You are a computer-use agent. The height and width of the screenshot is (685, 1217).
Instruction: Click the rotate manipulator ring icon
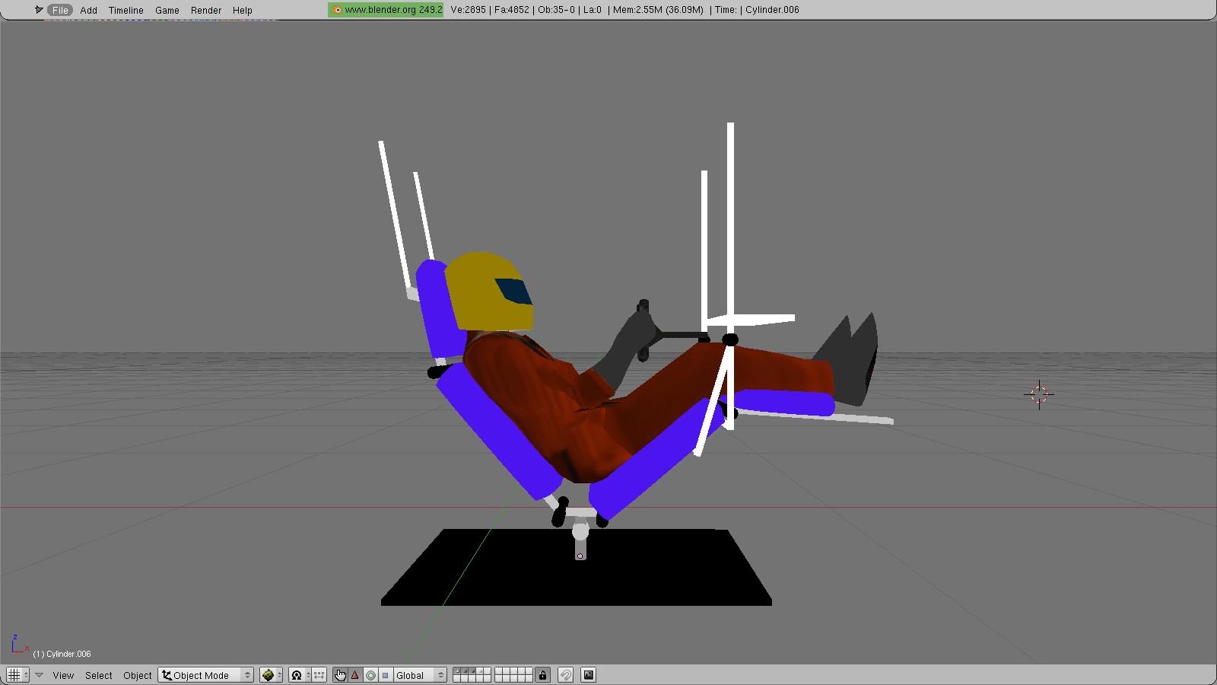(370, 675)
